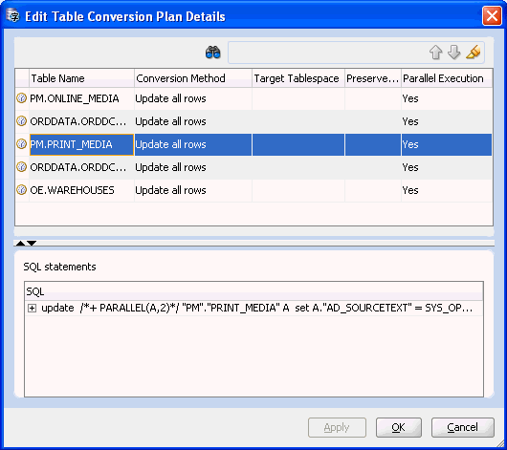
Task: Click the Conversion Method column header
Action: tap(193, 78)
